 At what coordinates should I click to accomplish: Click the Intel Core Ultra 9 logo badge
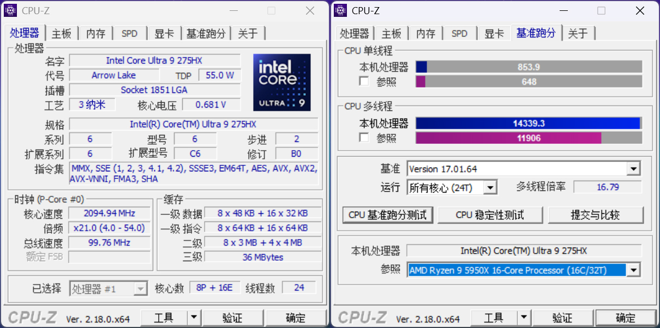coord(281,82)
